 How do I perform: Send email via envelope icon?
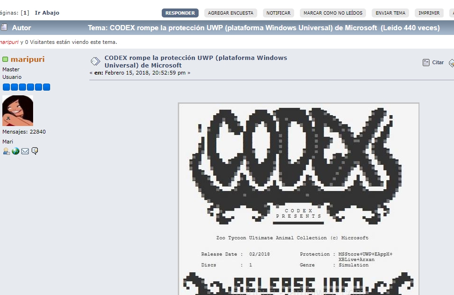coord(25,151)
